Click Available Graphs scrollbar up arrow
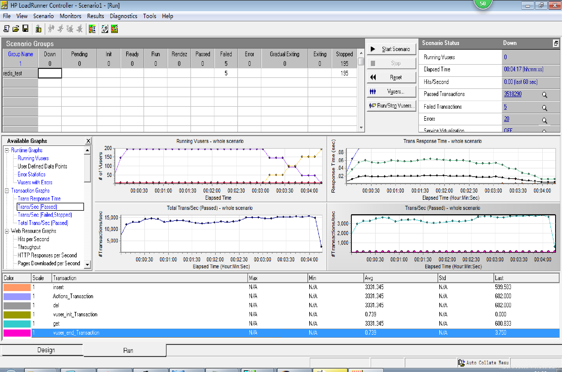Viewport: 562px width, 372px height. pos(87,150)
